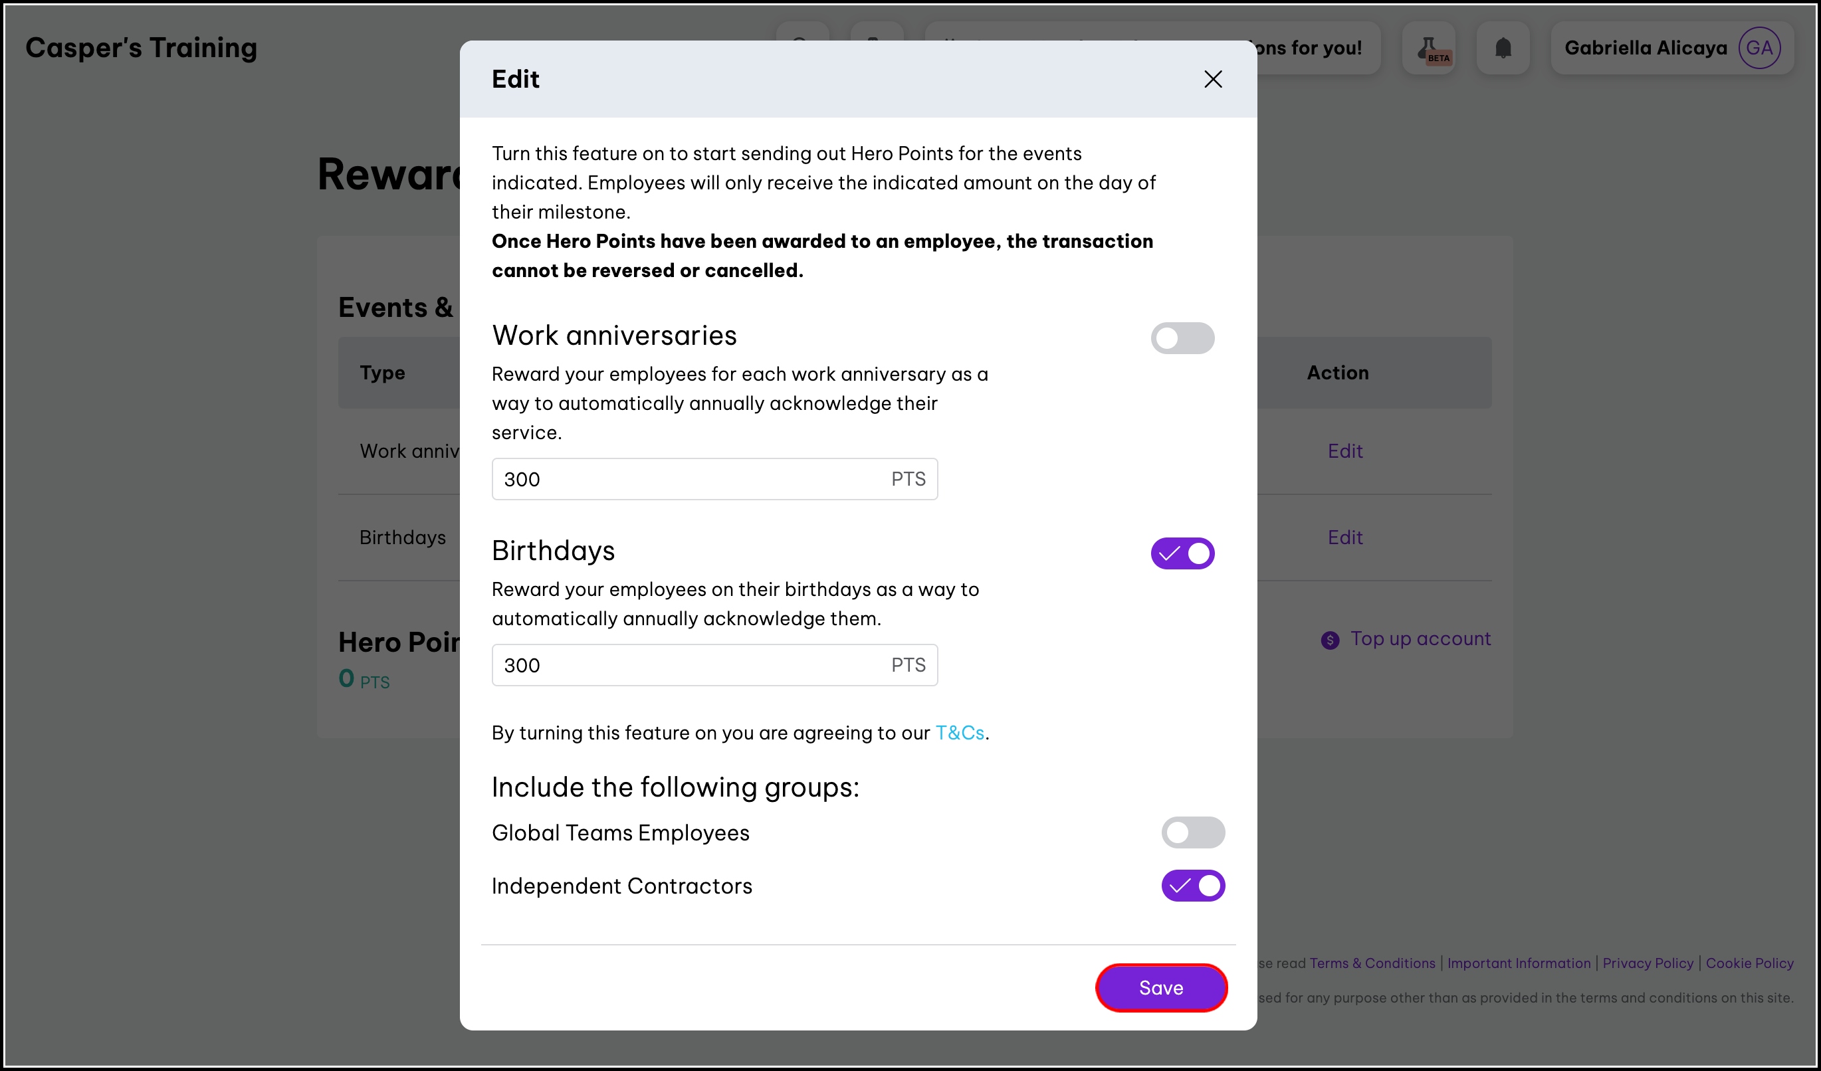Open Gabriella Alicaya user menu
This screenshot has height=1071, width=1821.
click(1645, 48)
